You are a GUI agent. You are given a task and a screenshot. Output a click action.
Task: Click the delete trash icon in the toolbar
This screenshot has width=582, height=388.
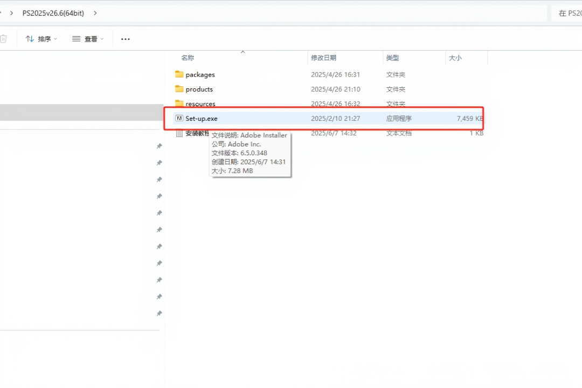pyautogui.click(x=3, y=38)
